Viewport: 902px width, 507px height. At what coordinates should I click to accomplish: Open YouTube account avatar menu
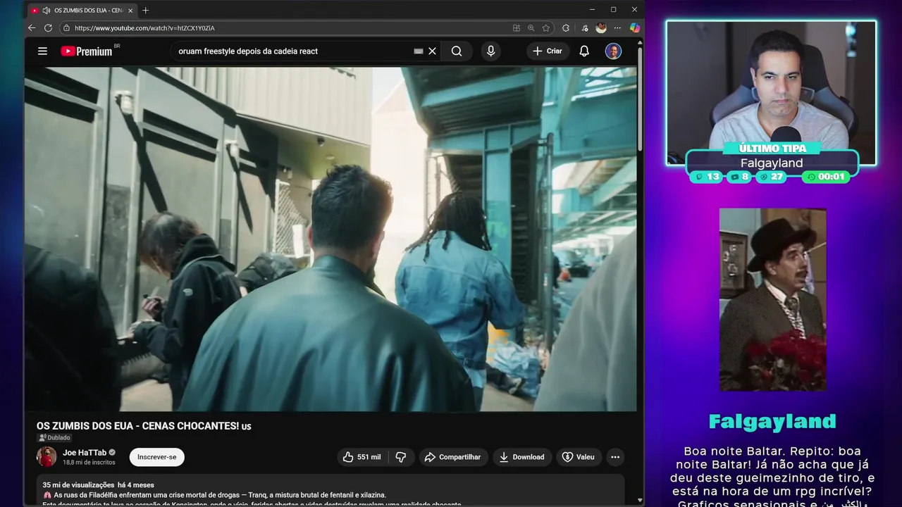pos(613,51)
